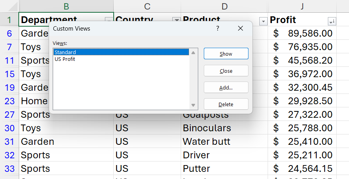Image resolution: width=349 pixels, height=179 pixels.
Task: Select row 1 header
Action: point(9,20)
